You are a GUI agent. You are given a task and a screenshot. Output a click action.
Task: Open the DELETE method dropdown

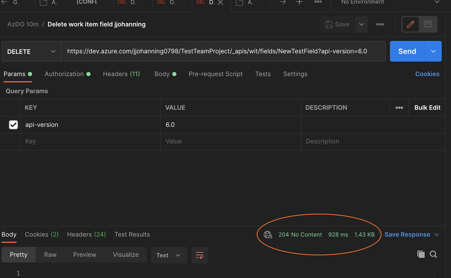pos(31,52)
